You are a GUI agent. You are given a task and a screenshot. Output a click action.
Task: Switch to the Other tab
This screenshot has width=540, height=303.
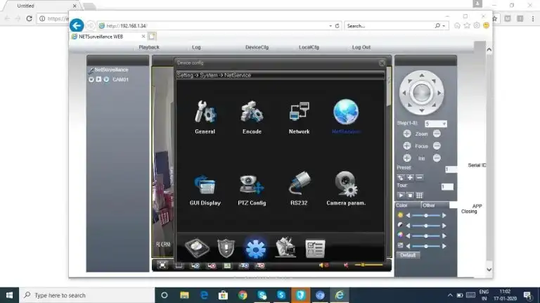(427, 205)
